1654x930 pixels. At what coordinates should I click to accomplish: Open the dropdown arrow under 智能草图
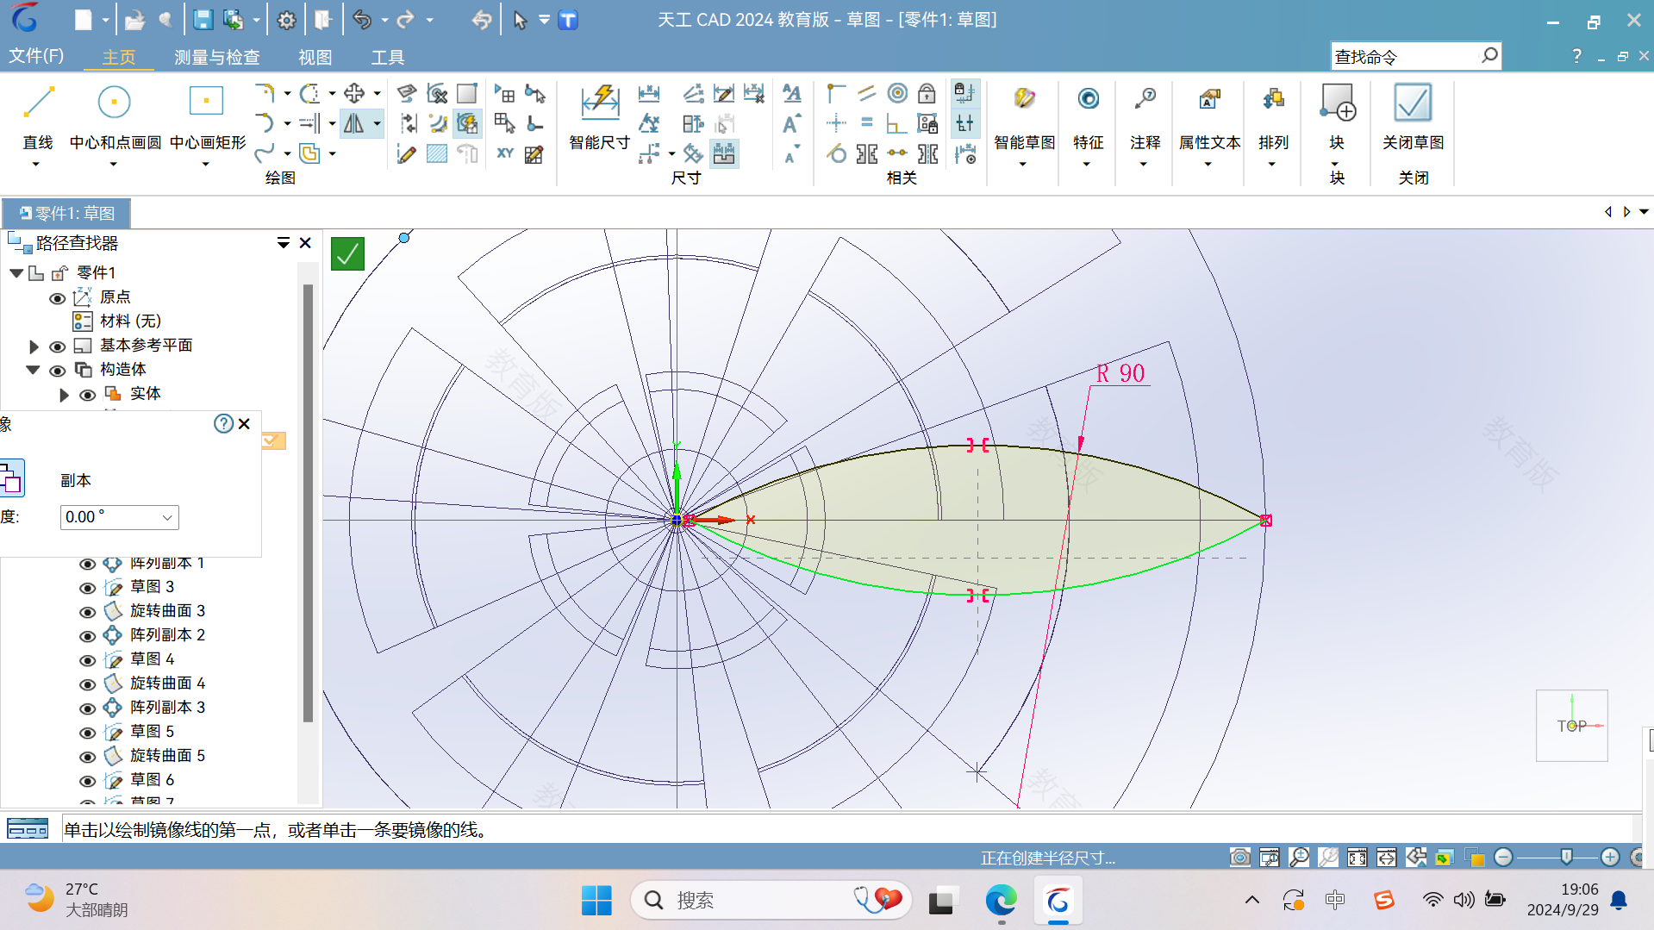pyautogui.click(x=1023, y=164)
